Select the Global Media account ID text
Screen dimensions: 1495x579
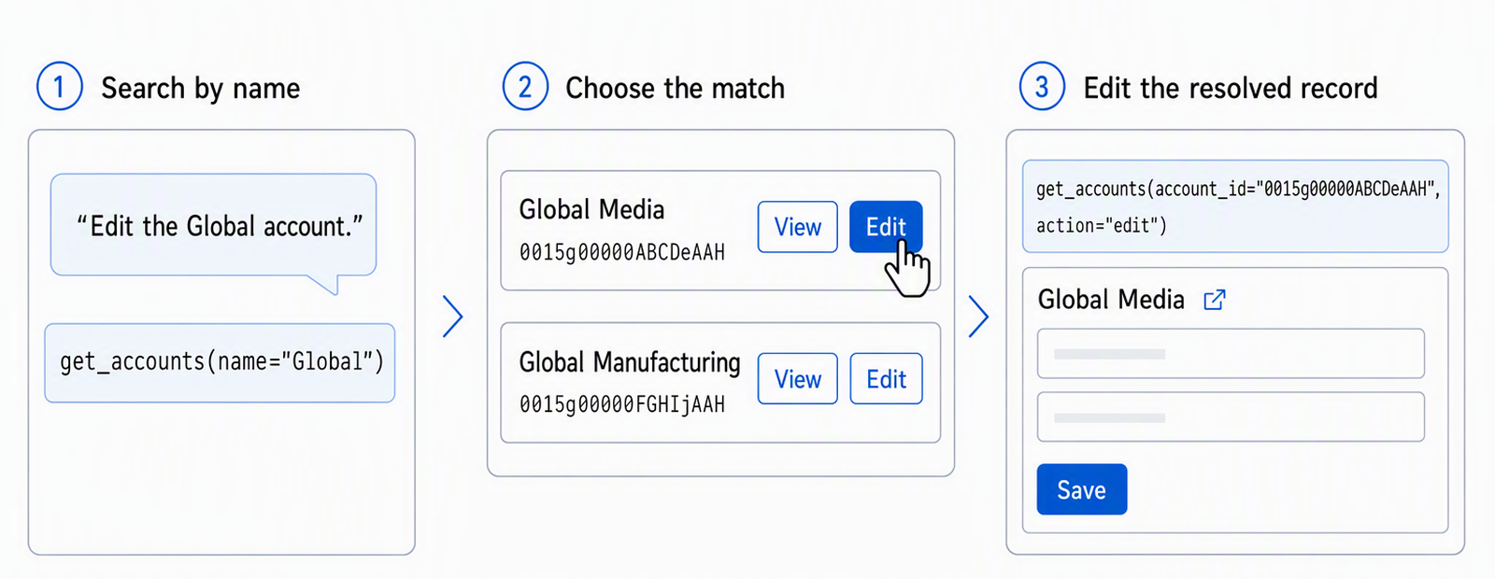622,253
